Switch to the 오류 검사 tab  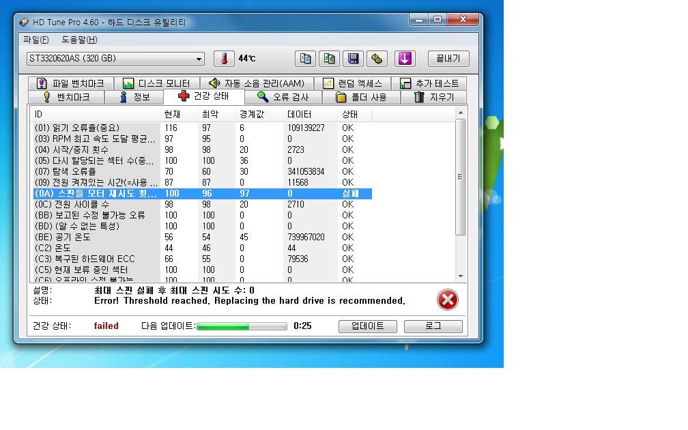(x=283, y=97)
